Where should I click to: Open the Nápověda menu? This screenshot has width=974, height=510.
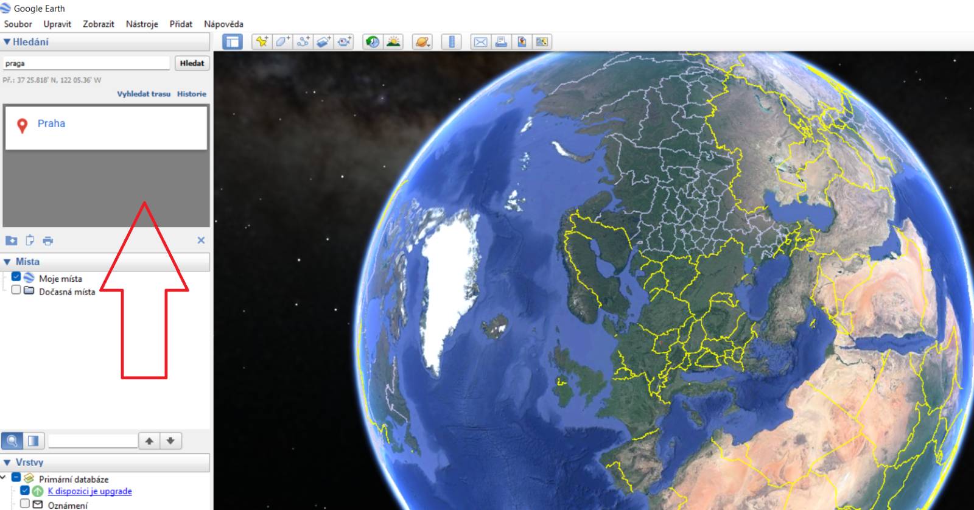click(223, 24)
